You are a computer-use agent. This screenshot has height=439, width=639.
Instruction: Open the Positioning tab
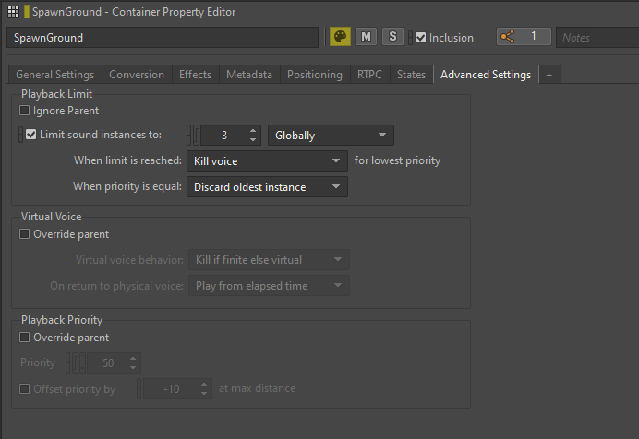click(x=315, y=75)
